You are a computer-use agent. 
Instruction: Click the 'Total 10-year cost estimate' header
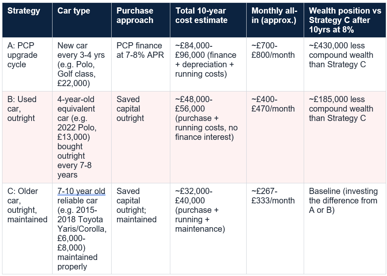tap(208, 20)
